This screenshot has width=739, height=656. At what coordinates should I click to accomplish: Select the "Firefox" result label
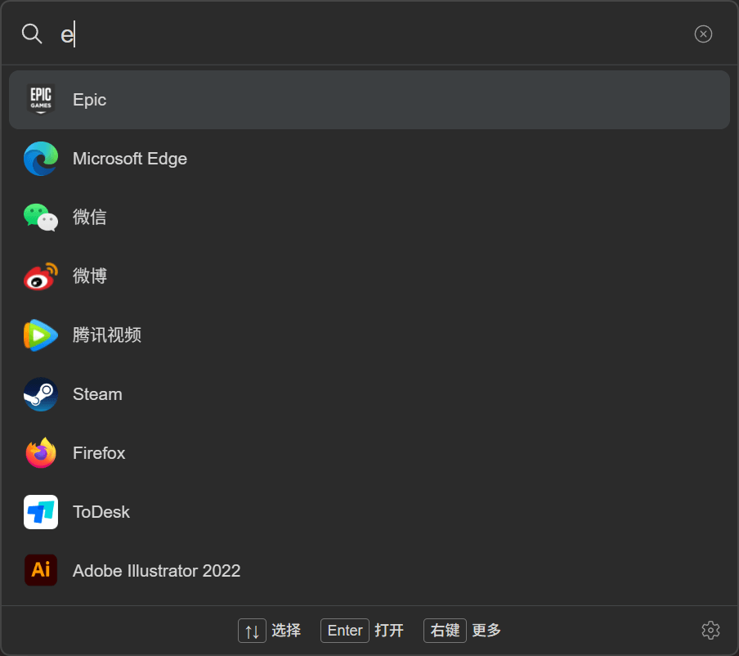coord(99,453)
